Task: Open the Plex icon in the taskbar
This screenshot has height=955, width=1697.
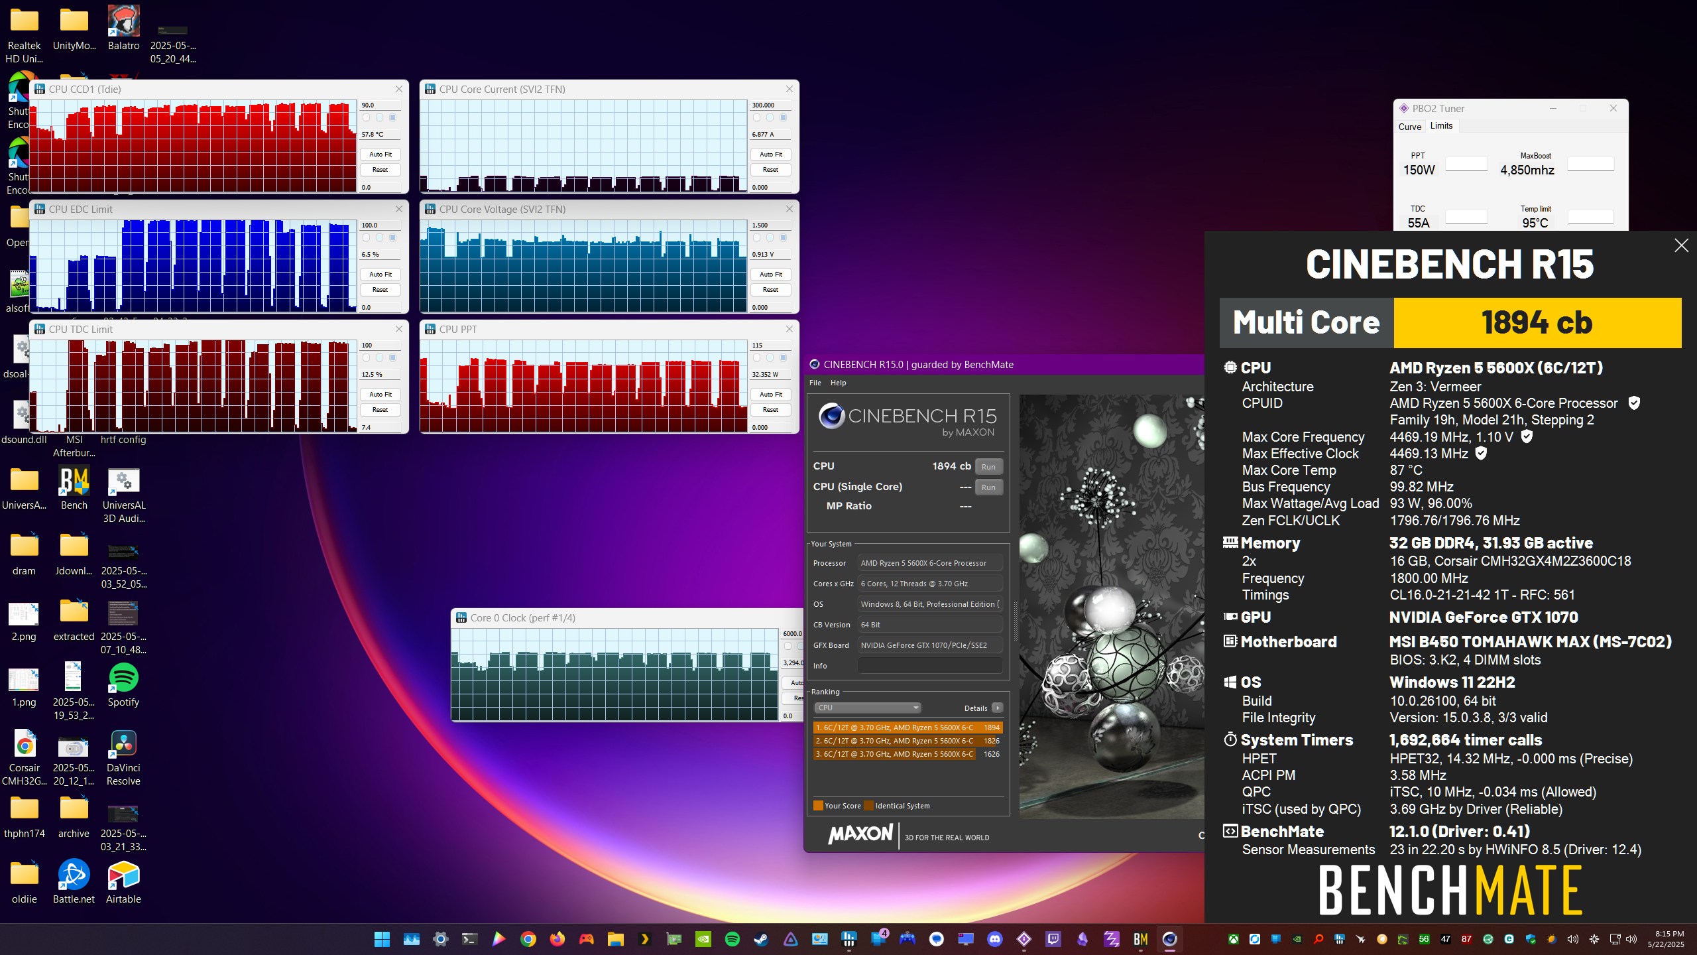Action: [644, 939]
